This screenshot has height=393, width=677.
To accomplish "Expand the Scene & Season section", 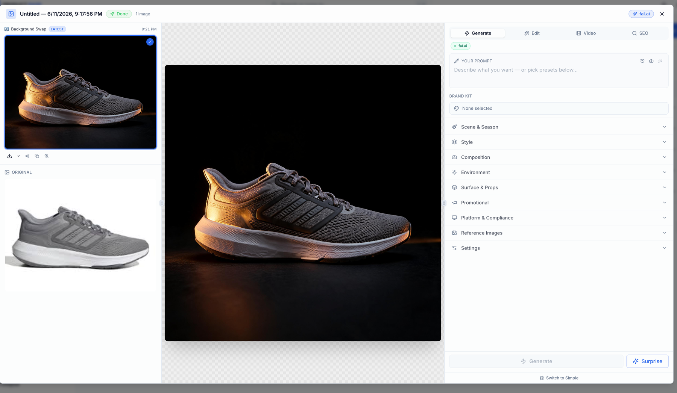I will click(x=559, y=127).
